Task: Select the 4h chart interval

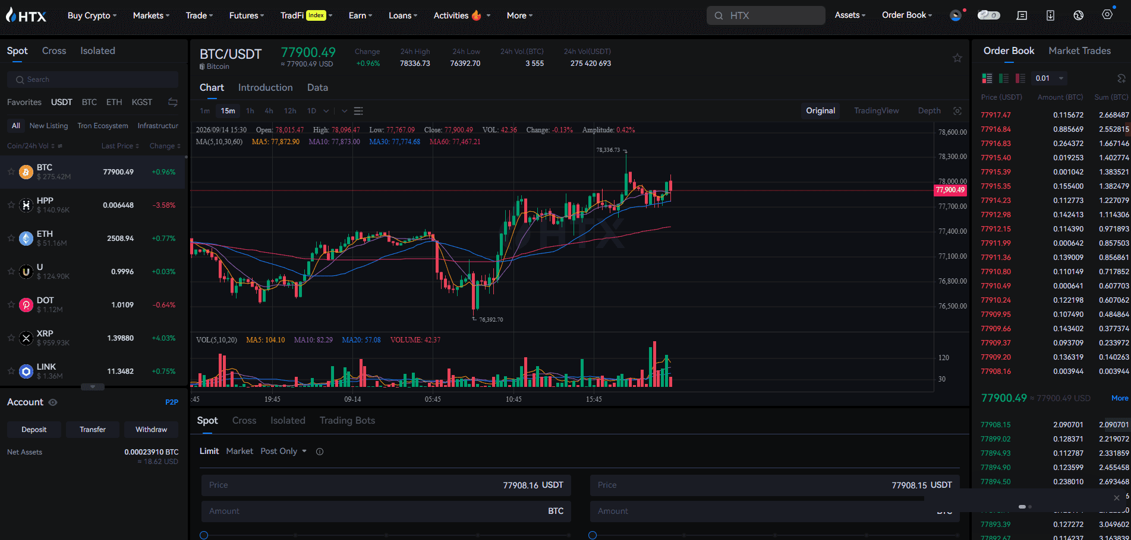Action: [x=269, y=111]
